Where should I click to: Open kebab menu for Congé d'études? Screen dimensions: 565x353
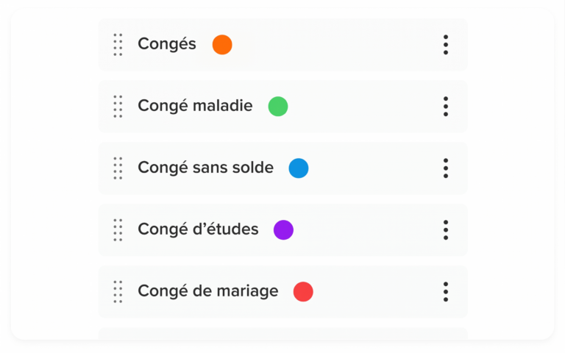(446, 229)
